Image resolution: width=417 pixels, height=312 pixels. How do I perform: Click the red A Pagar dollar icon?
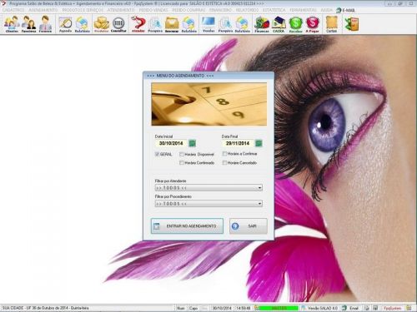click(313, 24)
